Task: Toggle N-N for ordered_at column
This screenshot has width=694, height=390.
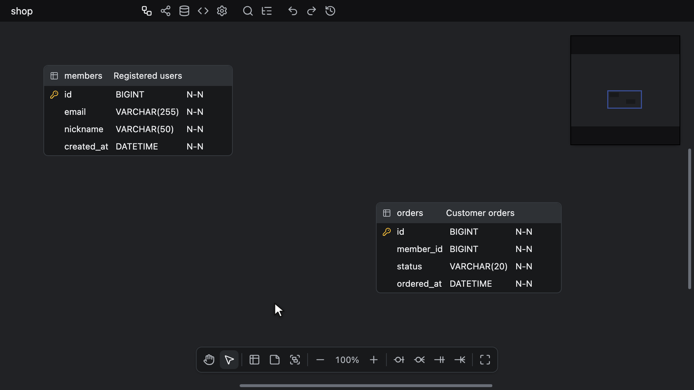Action: [524, 284]
